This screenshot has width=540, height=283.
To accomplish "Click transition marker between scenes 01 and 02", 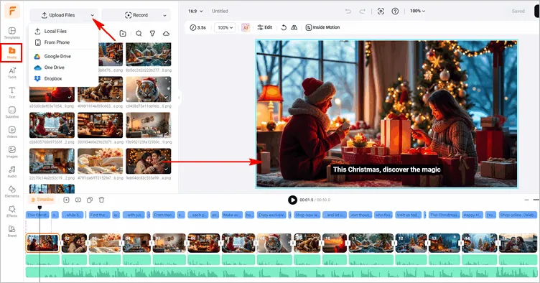I will [60, 243].
